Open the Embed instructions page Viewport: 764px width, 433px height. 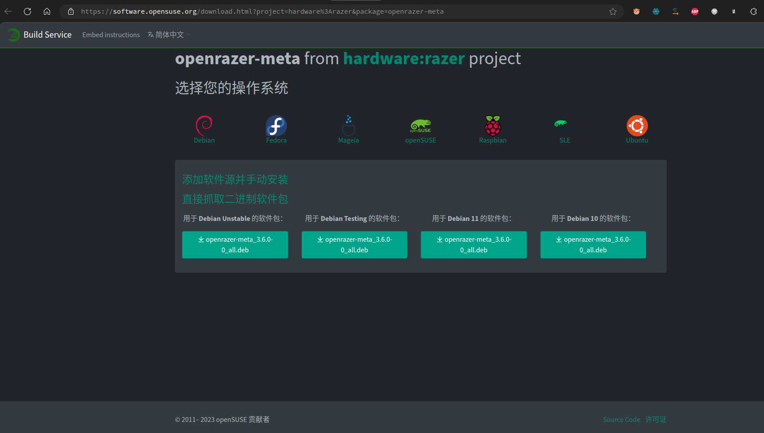coord(111,35)
